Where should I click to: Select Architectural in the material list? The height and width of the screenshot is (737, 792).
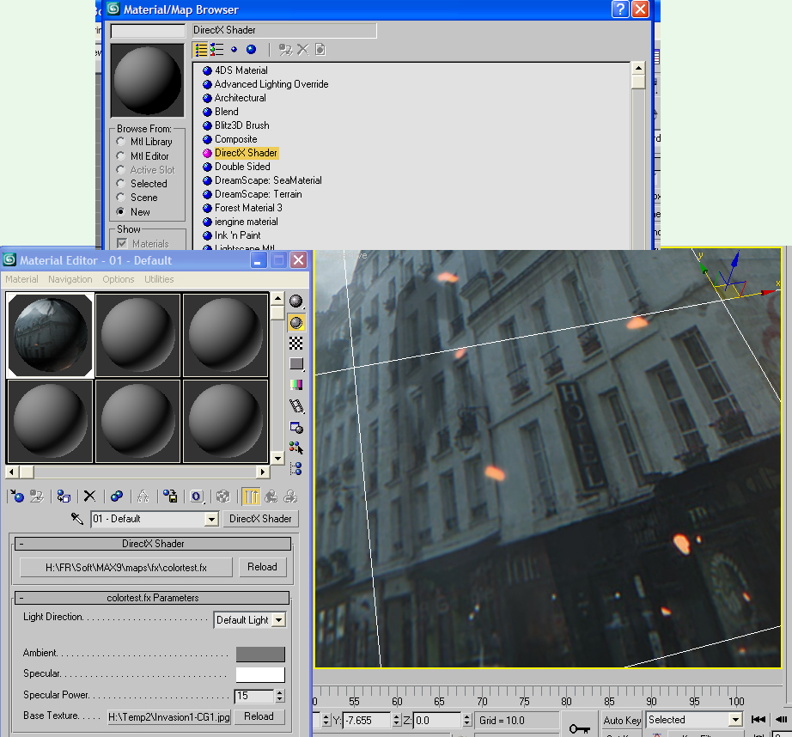click(240, 98)
